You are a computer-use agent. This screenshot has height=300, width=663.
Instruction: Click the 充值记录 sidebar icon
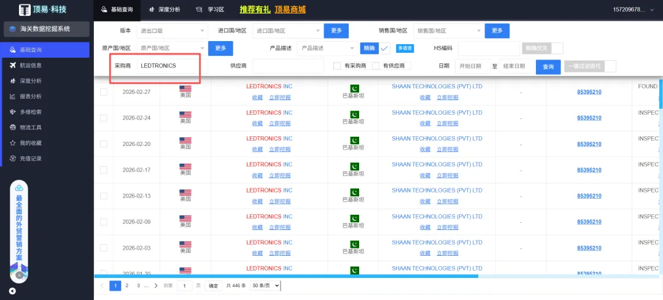click(x=12, y=158)
